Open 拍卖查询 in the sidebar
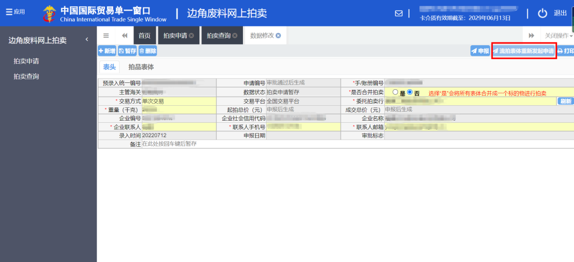Image resolution: width=574 pixels, height=262 pixels. point(26,77)
